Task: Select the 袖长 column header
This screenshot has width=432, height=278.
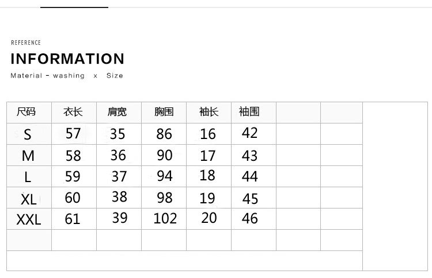Action: [209, 111]
